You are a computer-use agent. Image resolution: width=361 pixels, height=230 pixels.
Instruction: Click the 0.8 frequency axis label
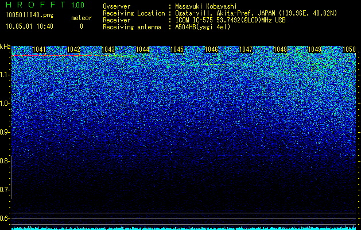tap(5, 161)
